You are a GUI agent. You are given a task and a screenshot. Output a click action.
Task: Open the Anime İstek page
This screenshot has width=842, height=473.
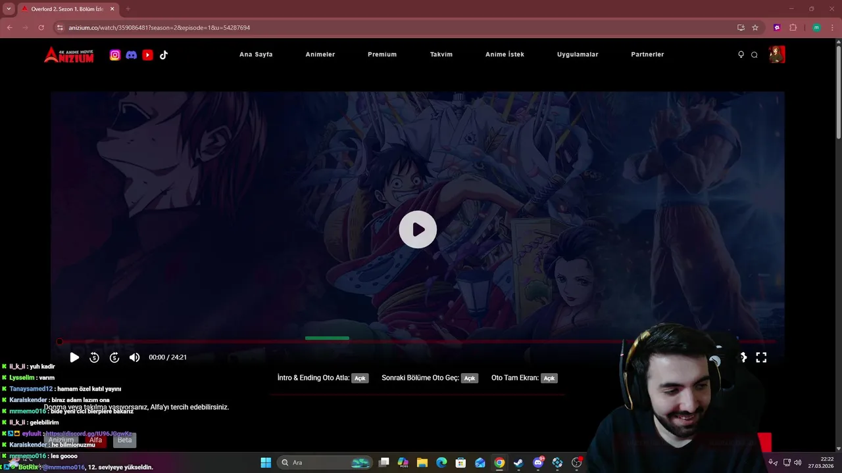(x=505, y=55)
